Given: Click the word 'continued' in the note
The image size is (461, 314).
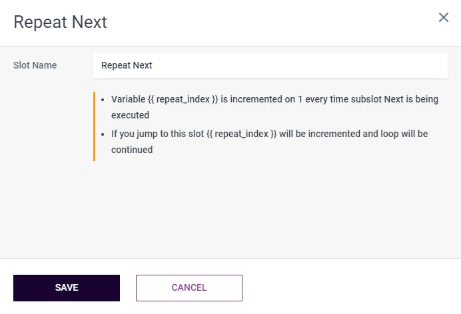Looking at the screenshot, I should click(x=132, y=150).
